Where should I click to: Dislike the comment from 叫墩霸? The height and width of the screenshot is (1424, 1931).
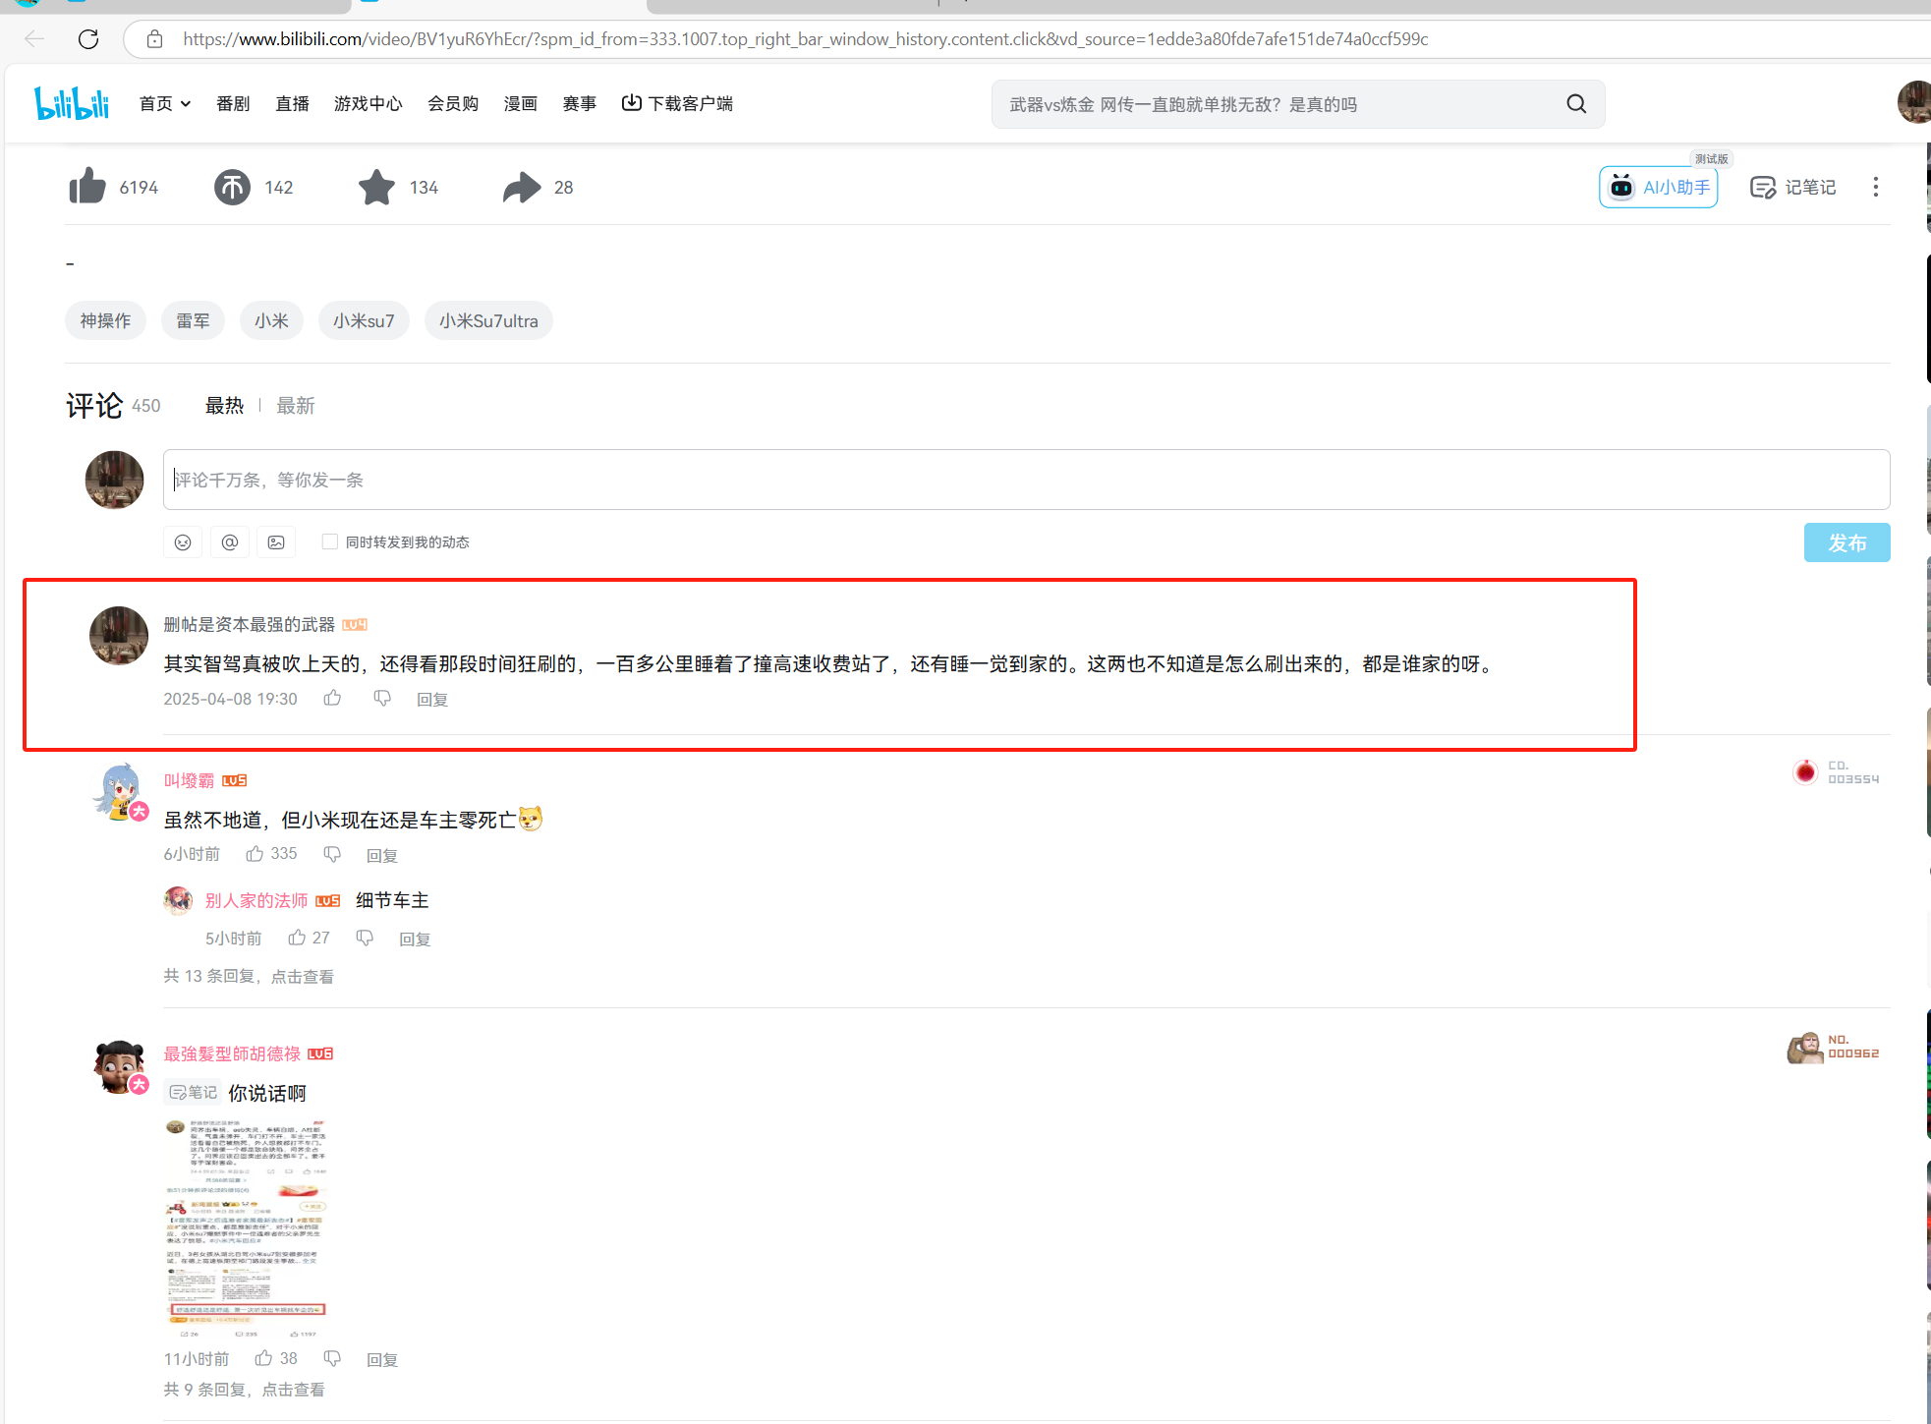332,854
